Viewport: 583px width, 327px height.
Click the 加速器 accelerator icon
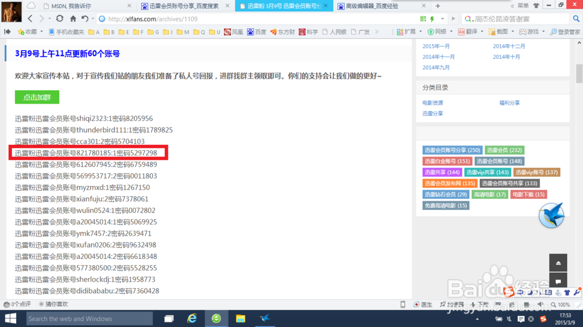coord(451,304)
